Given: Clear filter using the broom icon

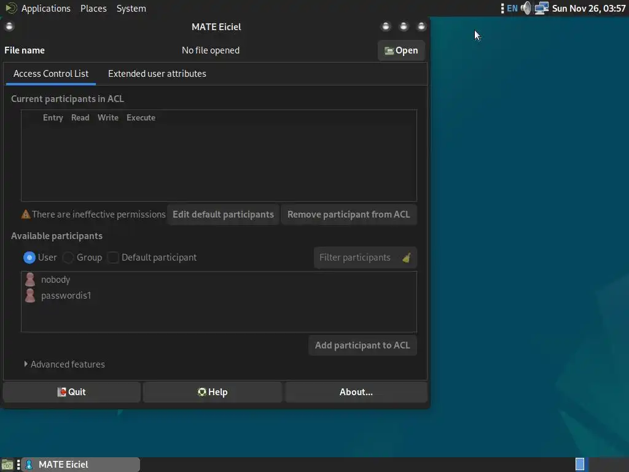Looking at the screenshot, I should (x=407, y=258).
